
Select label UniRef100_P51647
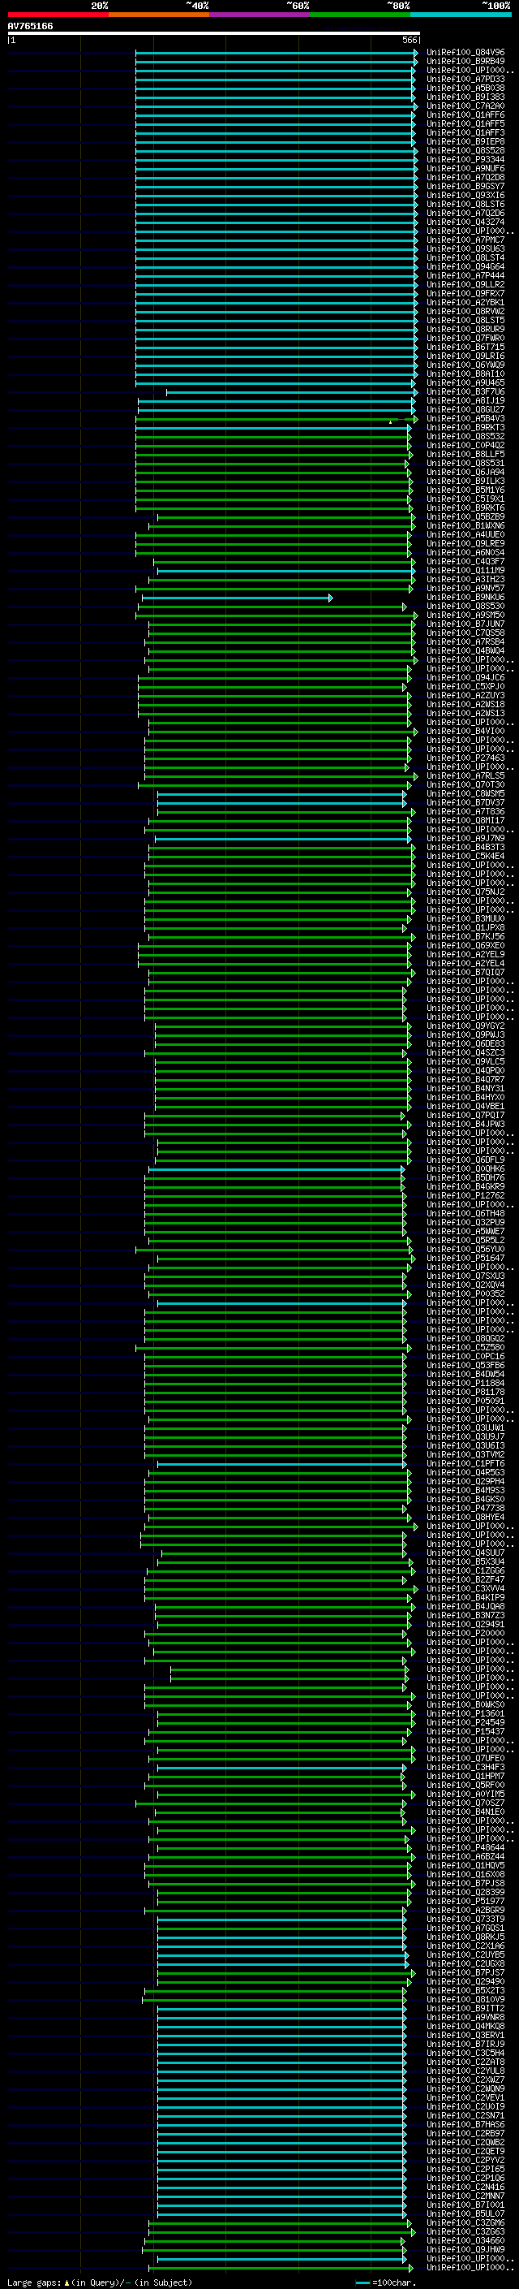tap(465, 1259)
